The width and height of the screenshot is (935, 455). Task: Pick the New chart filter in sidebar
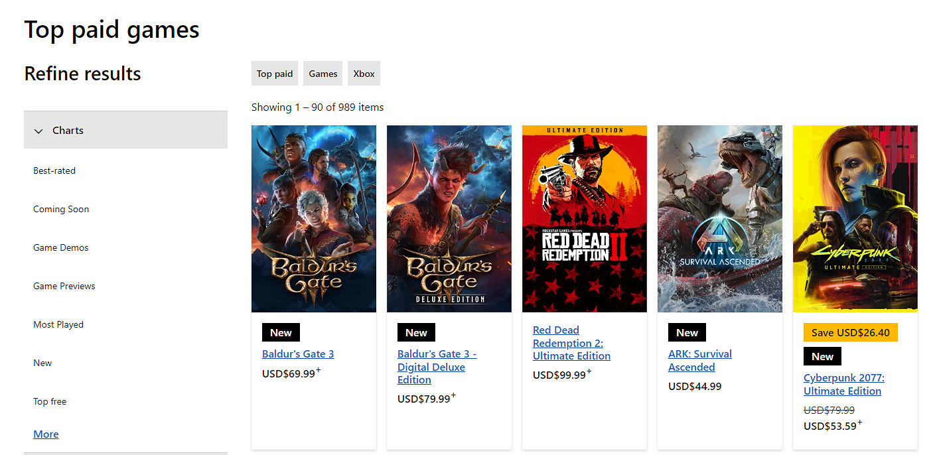point(42,363)
